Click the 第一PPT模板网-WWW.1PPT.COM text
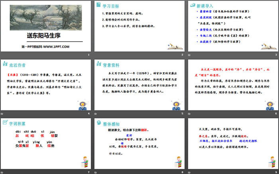Viewport: 279px width, 174px height. tap(45, 47)
